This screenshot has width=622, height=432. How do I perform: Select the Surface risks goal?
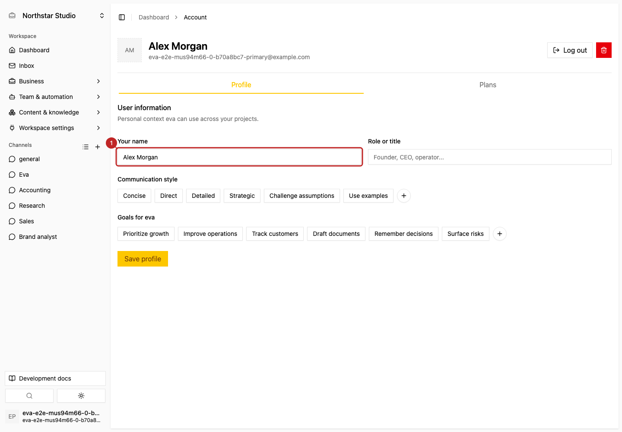(x=466, y=234)
